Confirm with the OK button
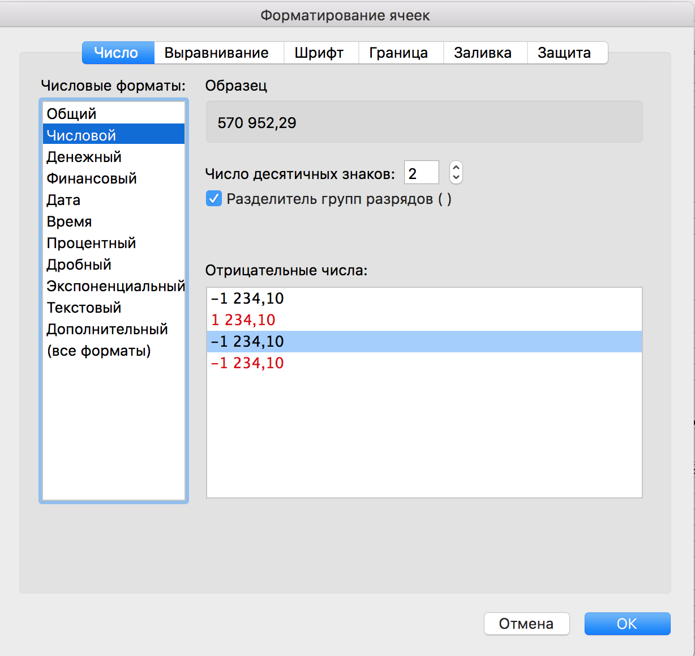The width and height of the screenshot is (695, 656). point(627,624)
